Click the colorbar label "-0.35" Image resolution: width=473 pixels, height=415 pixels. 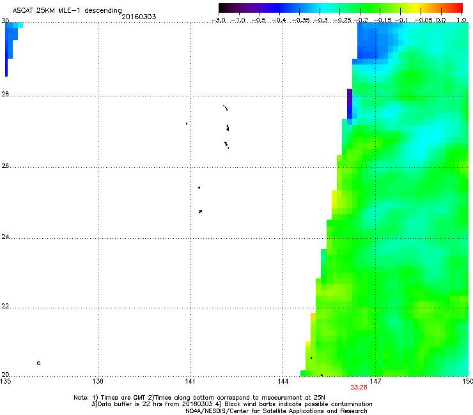pos(301,20)
